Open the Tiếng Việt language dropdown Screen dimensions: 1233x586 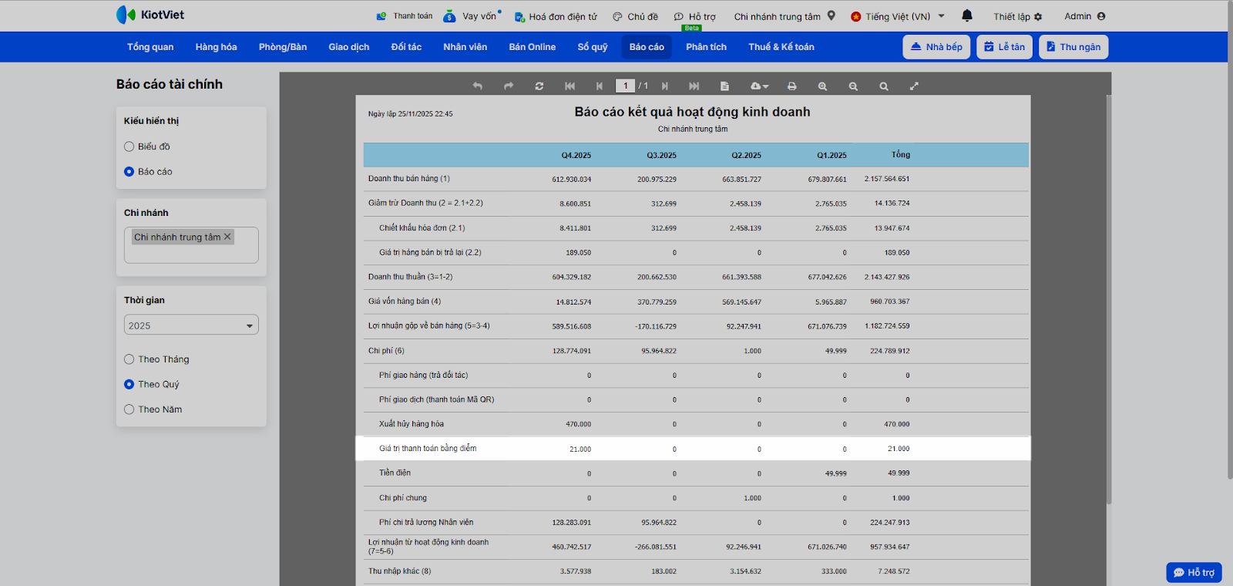click(x=898, y=16)
